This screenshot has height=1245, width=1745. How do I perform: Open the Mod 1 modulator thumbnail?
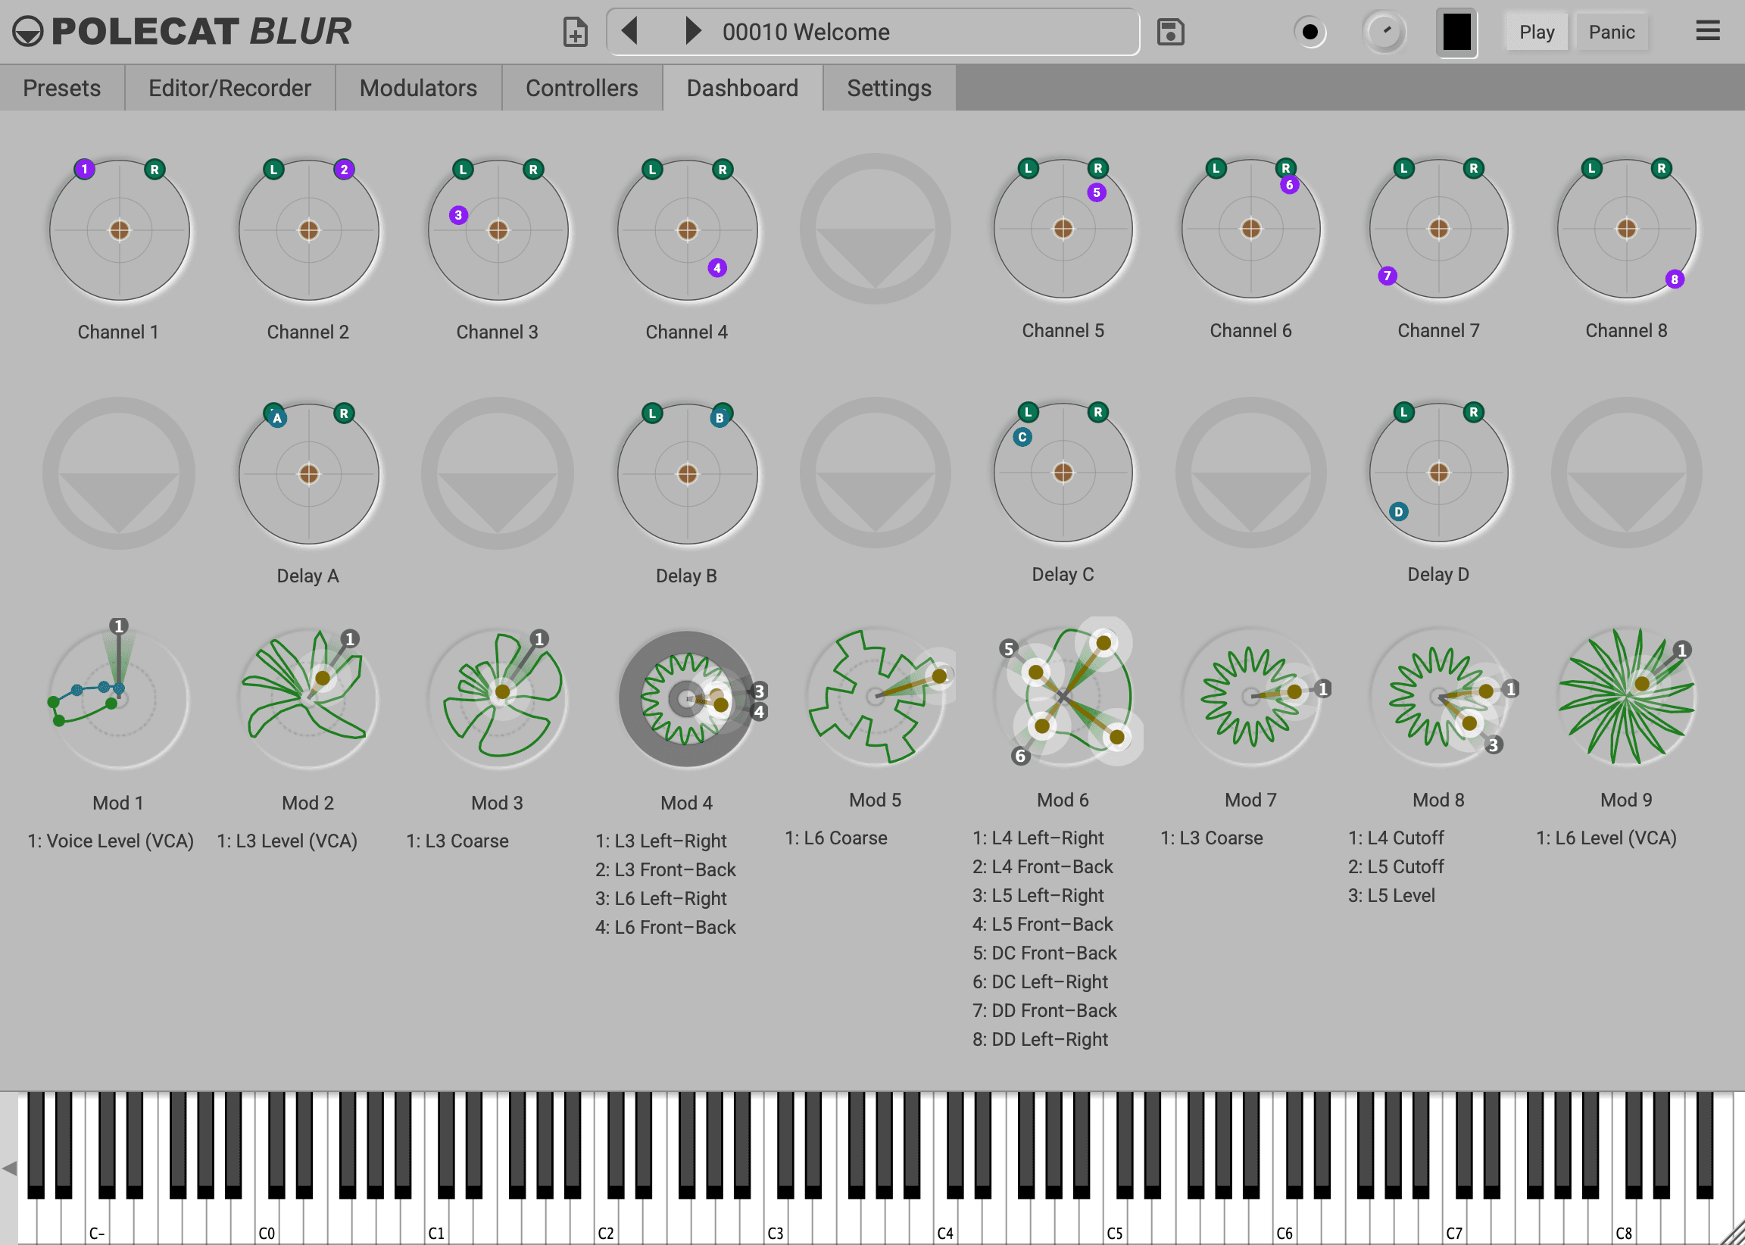119,697
